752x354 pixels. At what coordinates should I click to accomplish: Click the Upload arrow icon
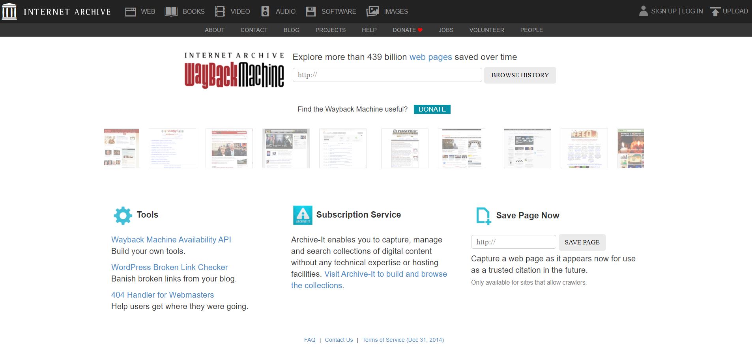pyautogui.click(x=715, y=11)
